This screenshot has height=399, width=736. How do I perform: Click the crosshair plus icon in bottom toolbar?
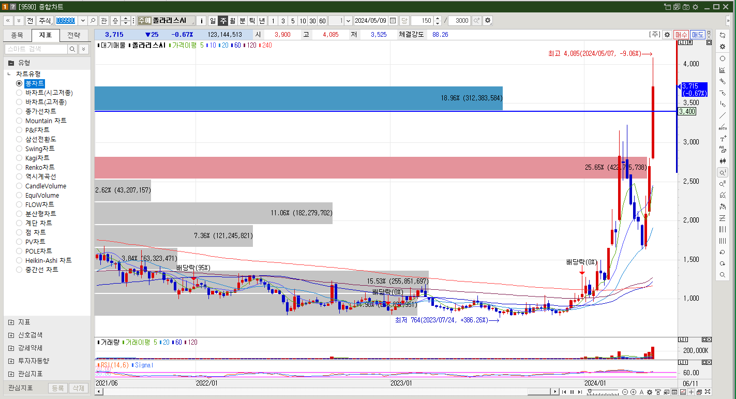[x=692, y=392]
